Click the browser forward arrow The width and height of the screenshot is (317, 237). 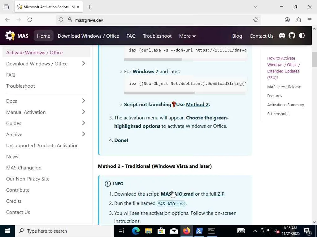[x=19, y=20]
